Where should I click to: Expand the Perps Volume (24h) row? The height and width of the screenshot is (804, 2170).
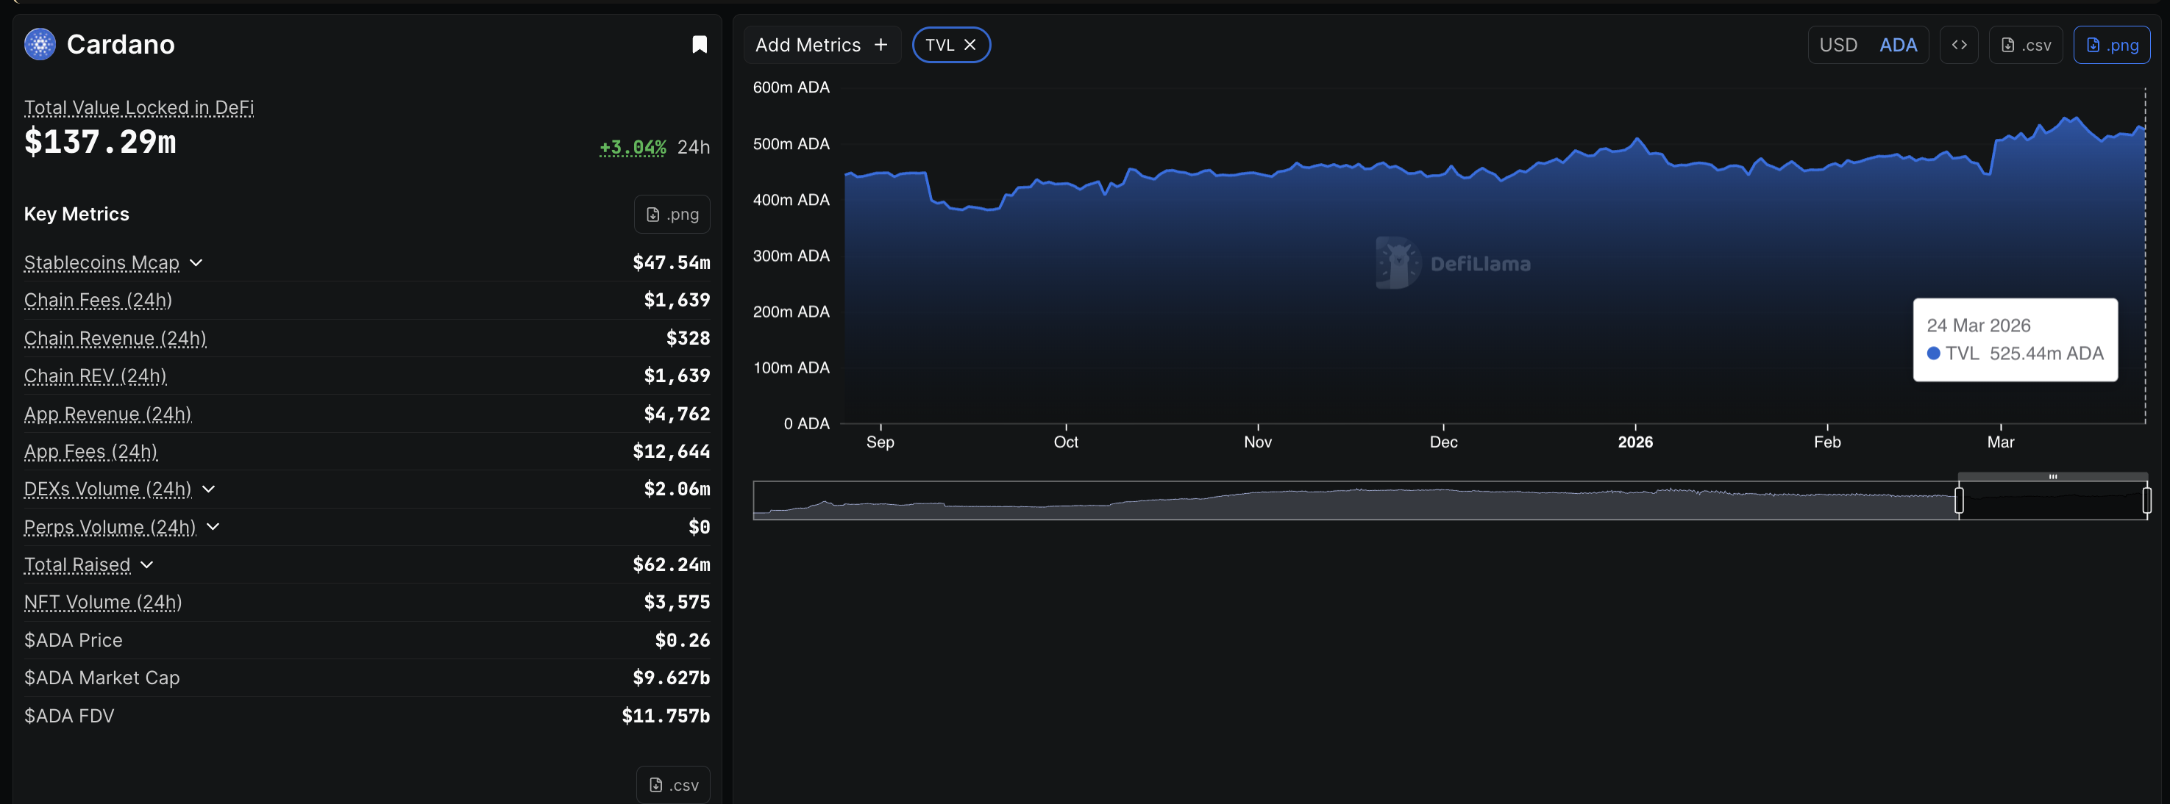pos(213,527)
